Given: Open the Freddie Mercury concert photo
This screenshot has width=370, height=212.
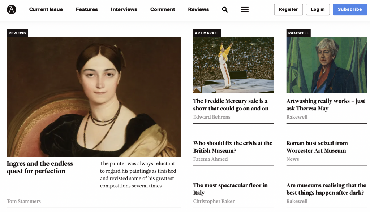Looking at the screenshot, I should click(x=234, y=65).
